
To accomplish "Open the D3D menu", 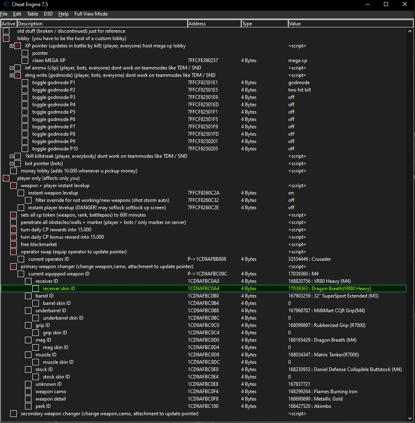I will click(48, 13).
